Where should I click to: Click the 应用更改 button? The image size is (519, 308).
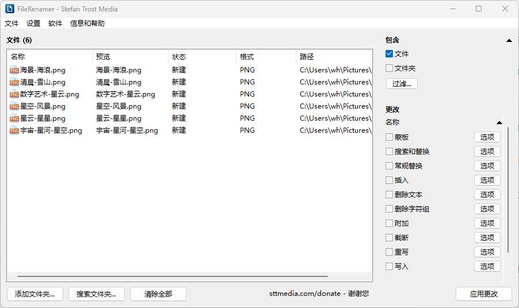(483, 294)
